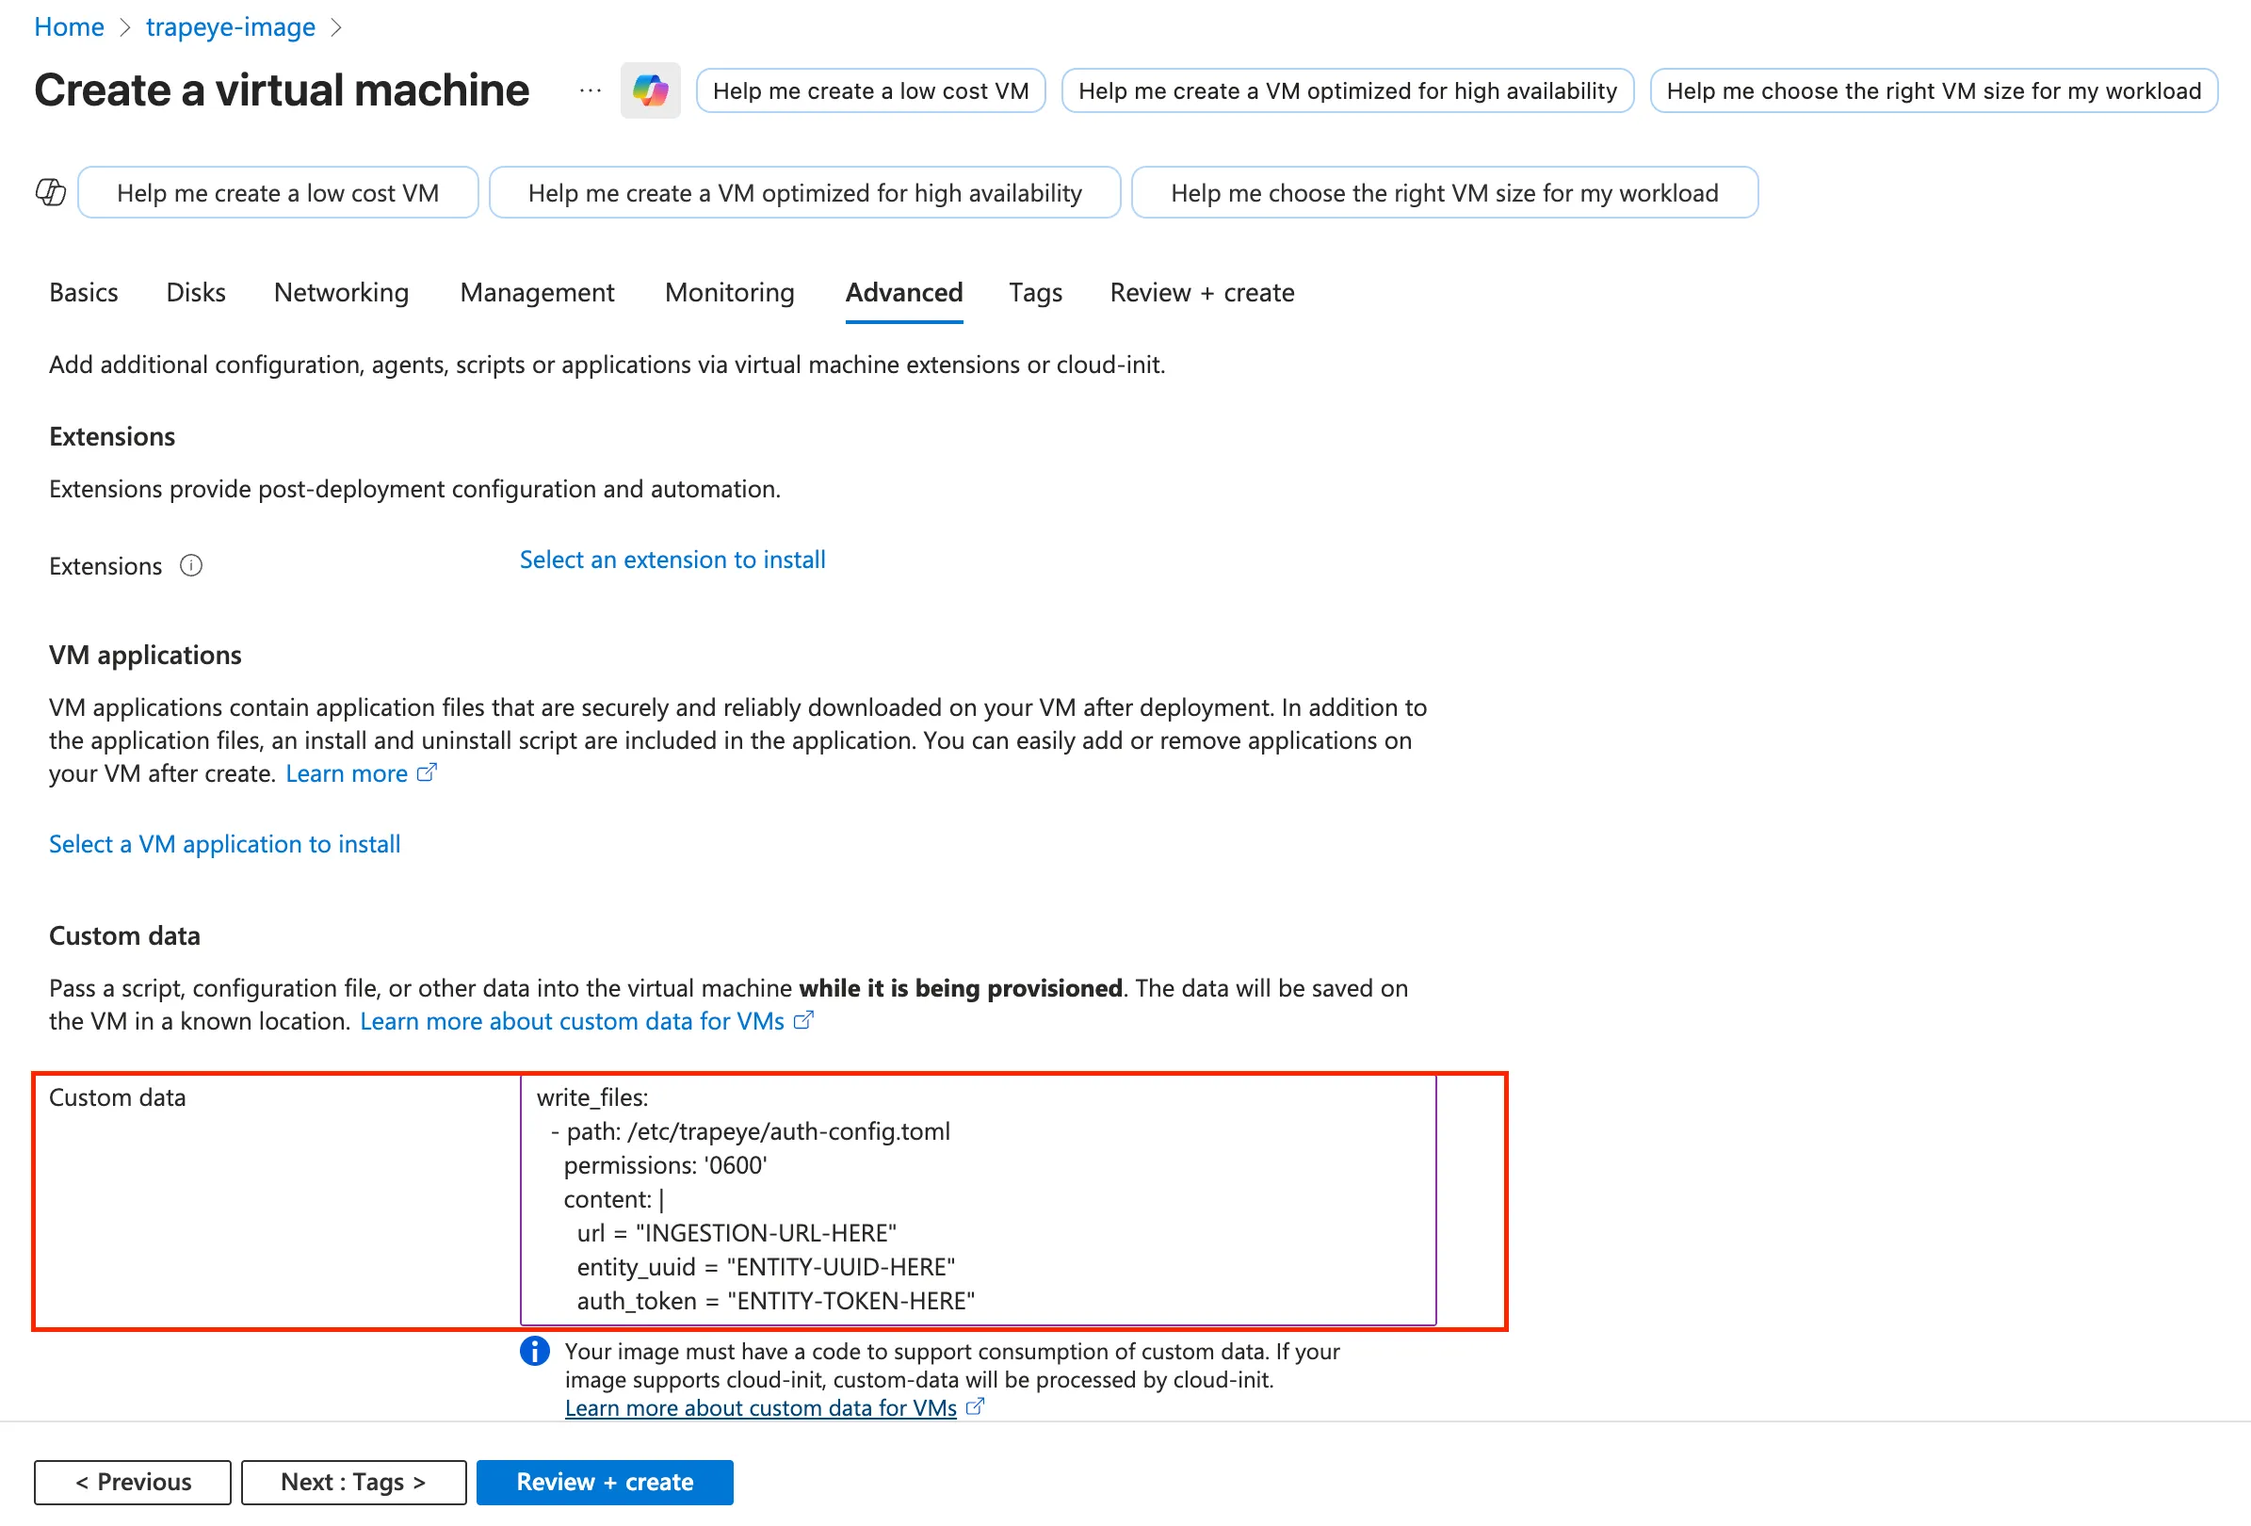Click 'Select a VM application to install'
This screenshot has height=1526, width=2251.
pos(225,845)
